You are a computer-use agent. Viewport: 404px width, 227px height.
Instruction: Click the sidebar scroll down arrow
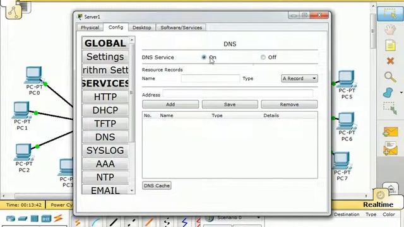pyautogui.click(x=132, y=190)
